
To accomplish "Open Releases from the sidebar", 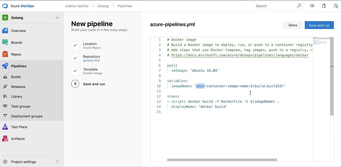I will coord(18,86).
